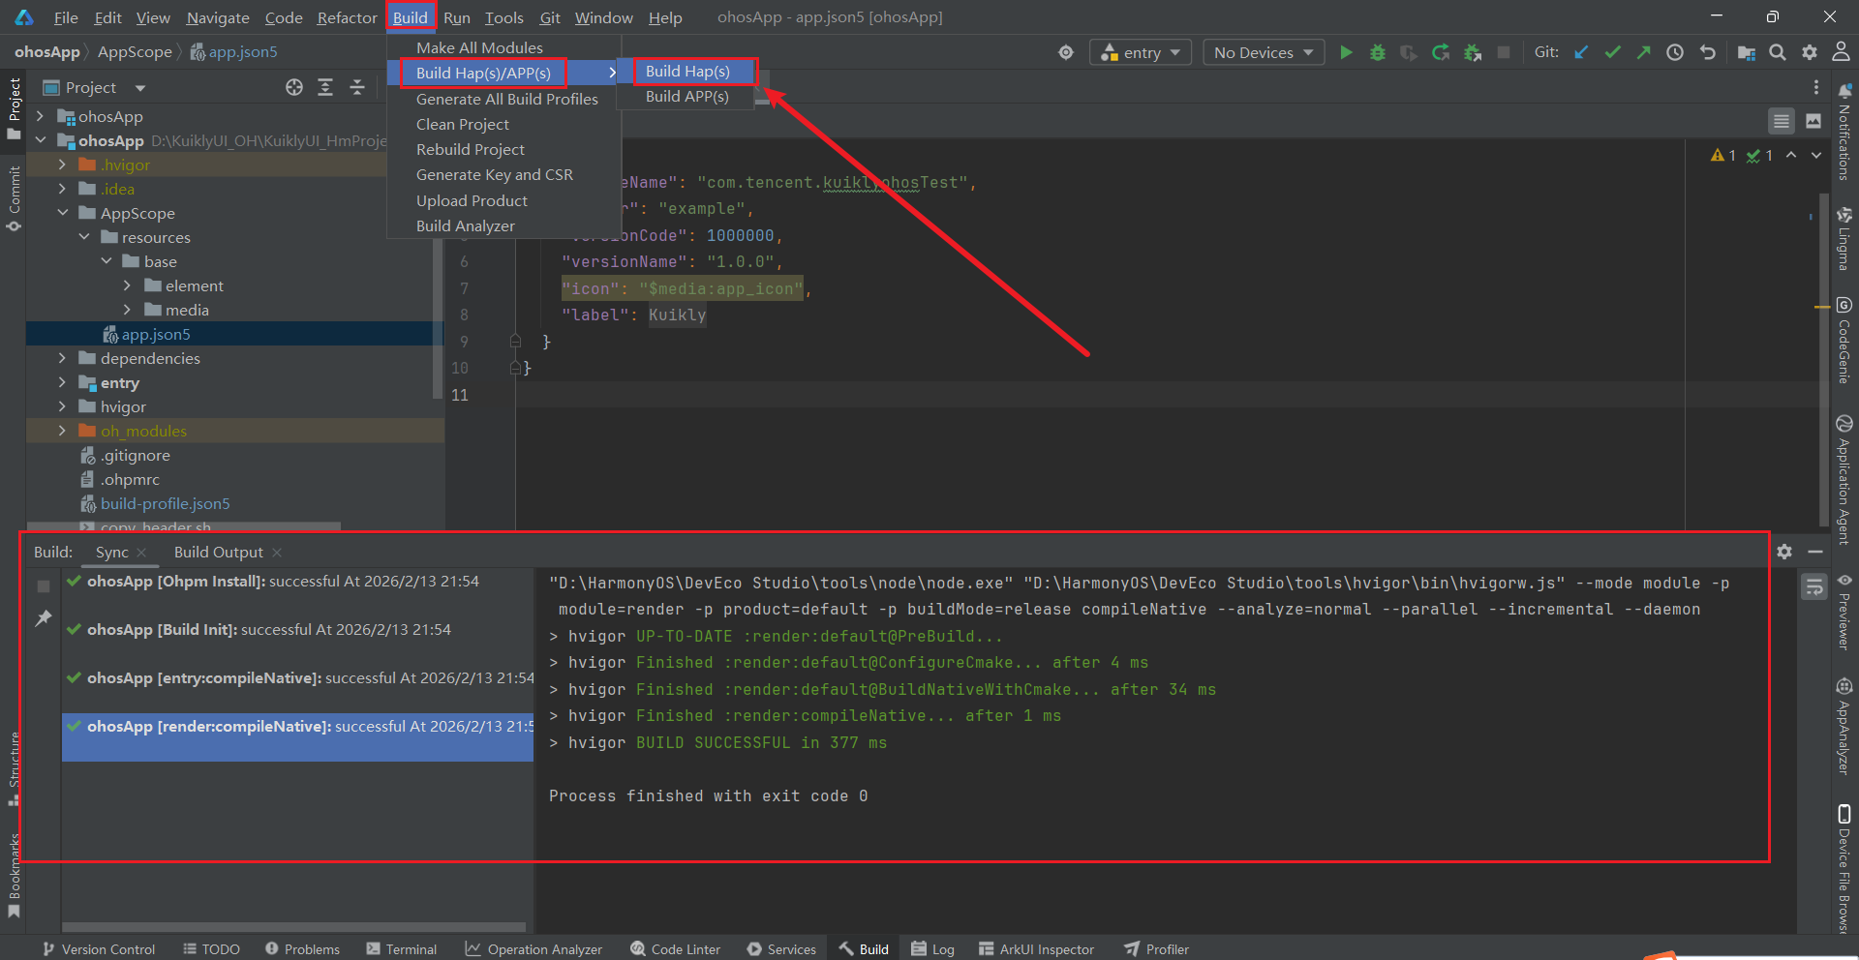The height and width of the screenshot is (960, 1859).
Task: Collapse the resources folder
Action: pos(84,237)
